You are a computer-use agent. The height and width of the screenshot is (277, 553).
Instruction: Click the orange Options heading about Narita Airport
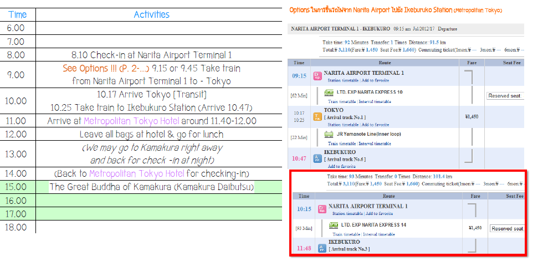coord(395,10)
